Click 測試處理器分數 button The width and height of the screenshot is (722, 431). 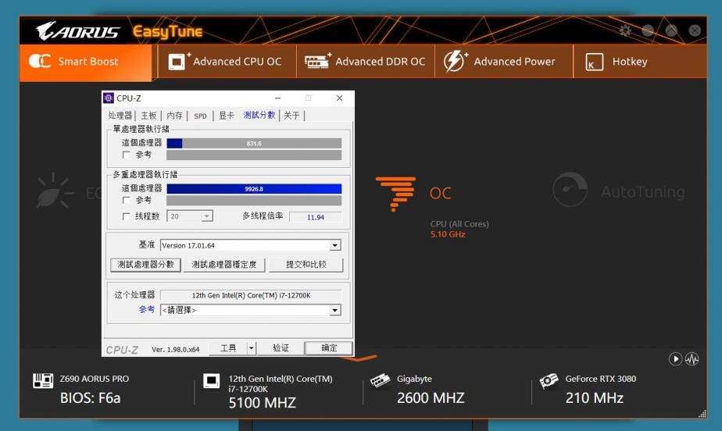145,265
